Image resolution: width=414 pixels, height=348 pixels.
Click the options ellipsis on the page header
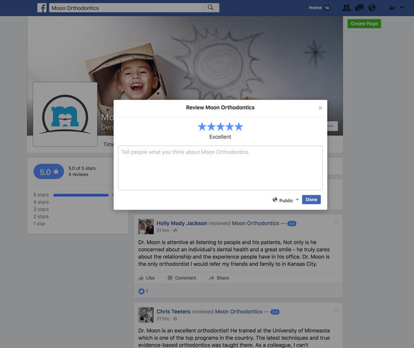point(330,125)
